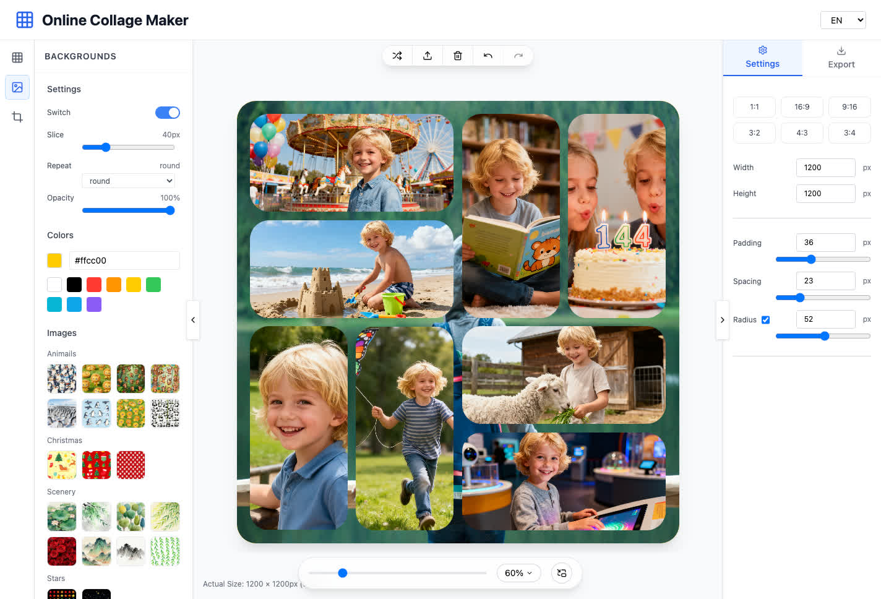
Task: Select the 3:4 aspect ratio button
Action: pyautogui.click(x=849, y=133)
